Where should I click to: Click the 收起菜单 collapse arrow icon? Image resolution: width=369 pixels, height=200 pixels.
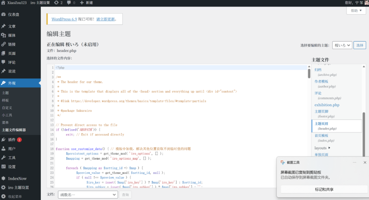[x=3, y=197]
